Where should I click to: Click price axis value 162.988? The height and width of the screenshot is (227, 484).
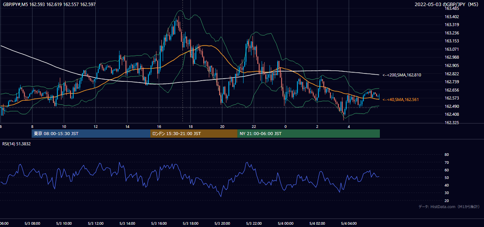click(452, 57)
